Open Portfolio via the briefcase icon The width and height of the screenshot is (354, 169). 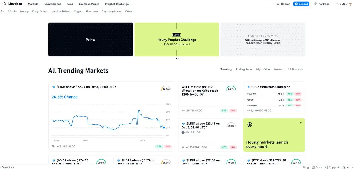[x=315, y=4]
